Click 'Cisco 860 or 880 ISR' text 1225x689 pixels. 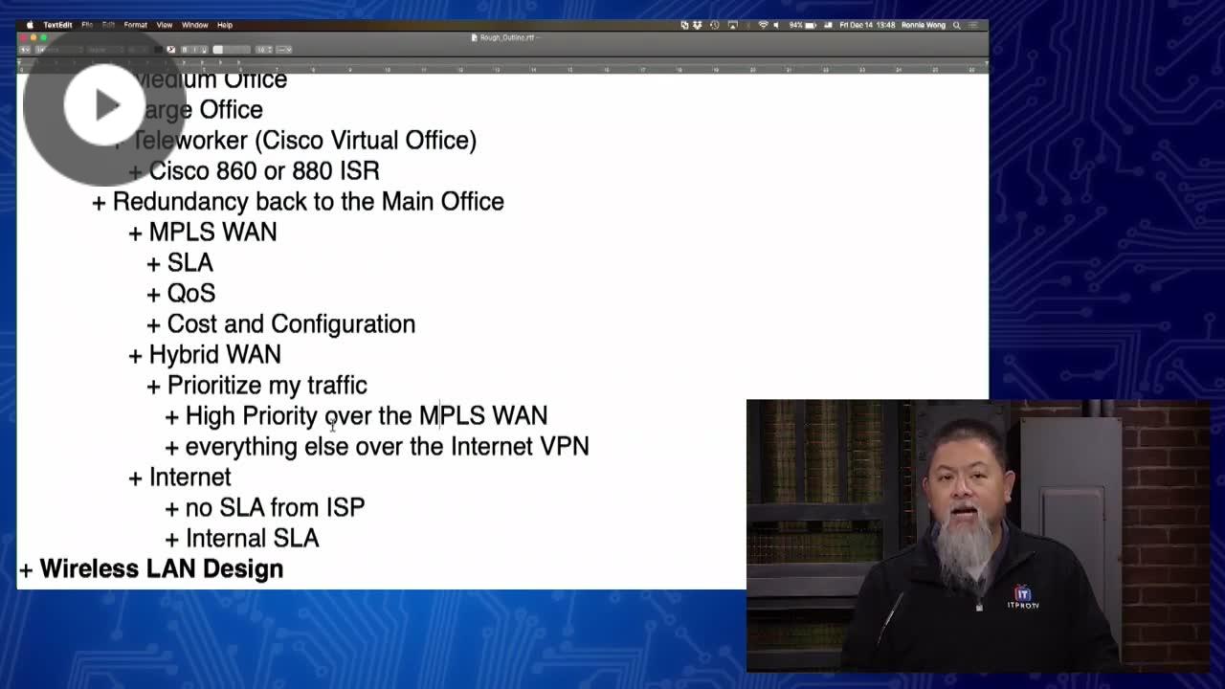[x=264, y=170]
